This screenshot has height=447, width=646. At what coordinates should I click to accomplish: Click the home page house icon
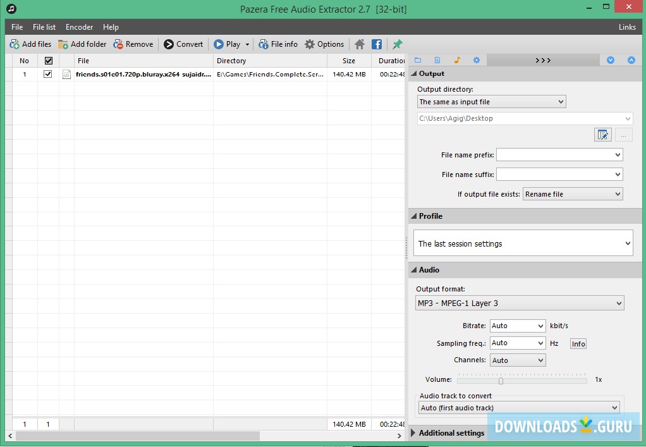click(360, 44)
